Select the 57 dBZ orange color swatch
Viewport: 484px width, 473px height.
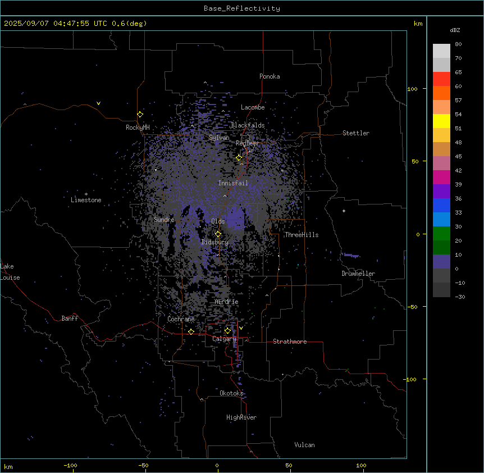tap(441, 93)
